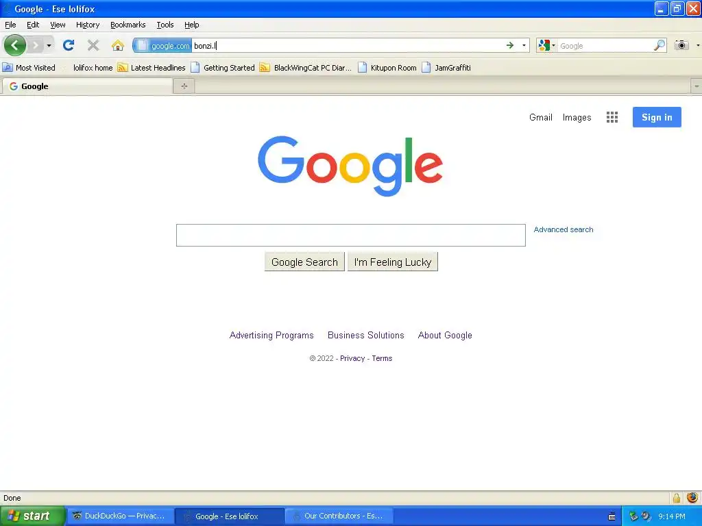Open the search engine selector dropdown
The width and height of the screenshot is (702, 526).
[x=546, y=45]
